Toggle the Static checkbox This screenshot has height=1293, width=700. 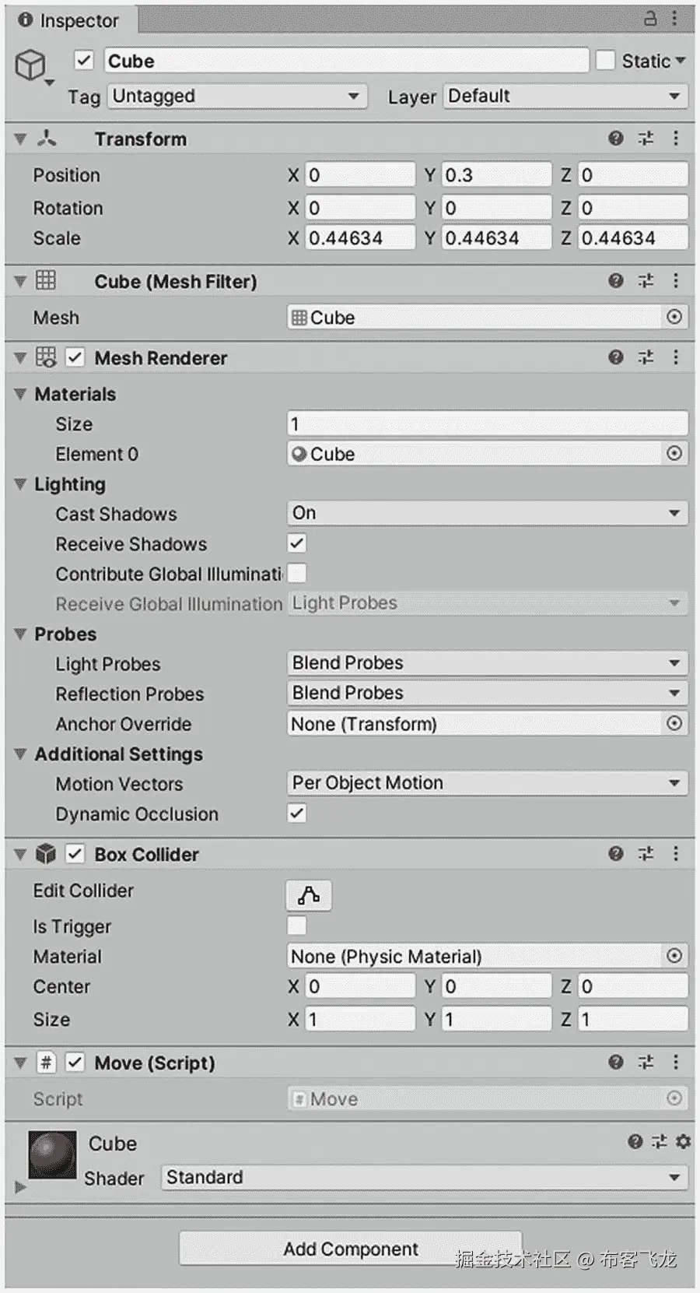(x=605, y=61)
